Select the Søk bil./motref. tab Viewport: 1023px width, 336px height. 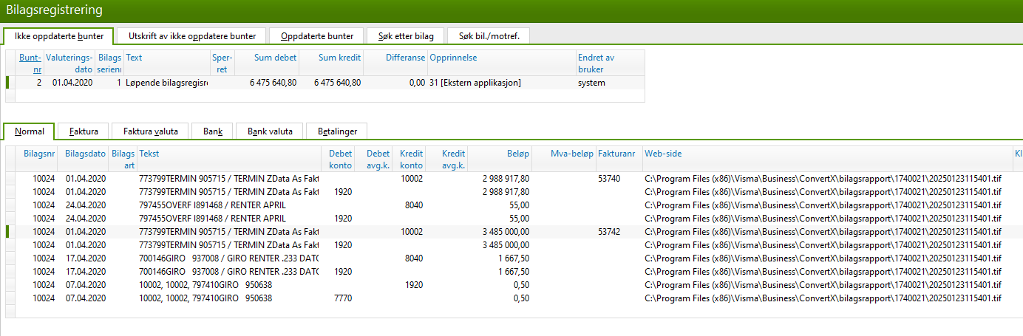(488, 35)
